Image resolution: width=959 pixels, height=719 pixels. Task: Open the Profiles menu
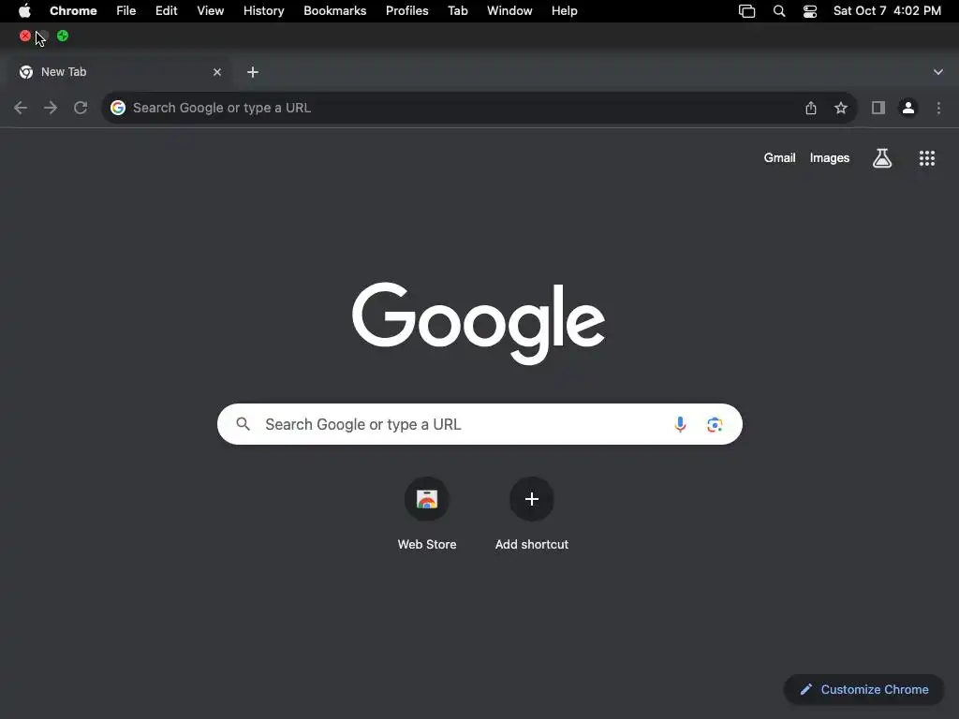(x=406, y=11)
